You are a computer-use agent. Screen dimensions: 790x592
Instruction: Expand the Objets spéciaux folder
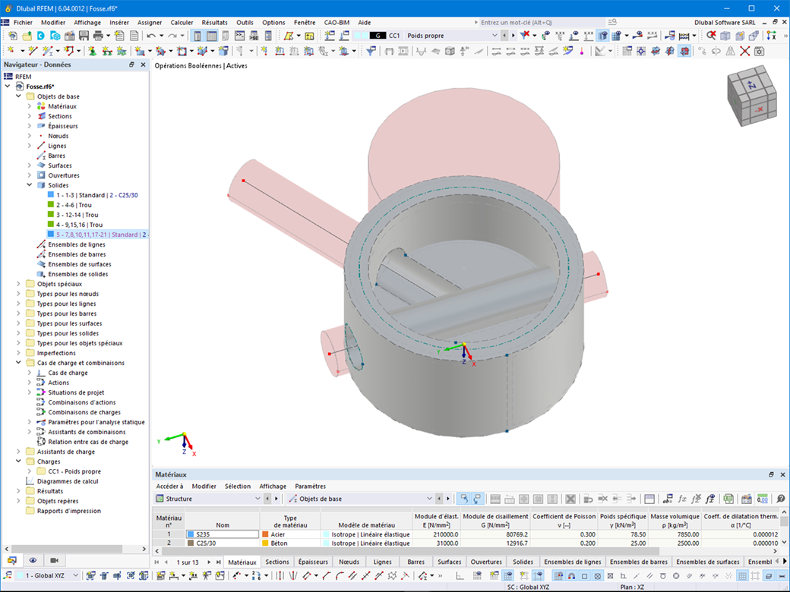(18, 284)
